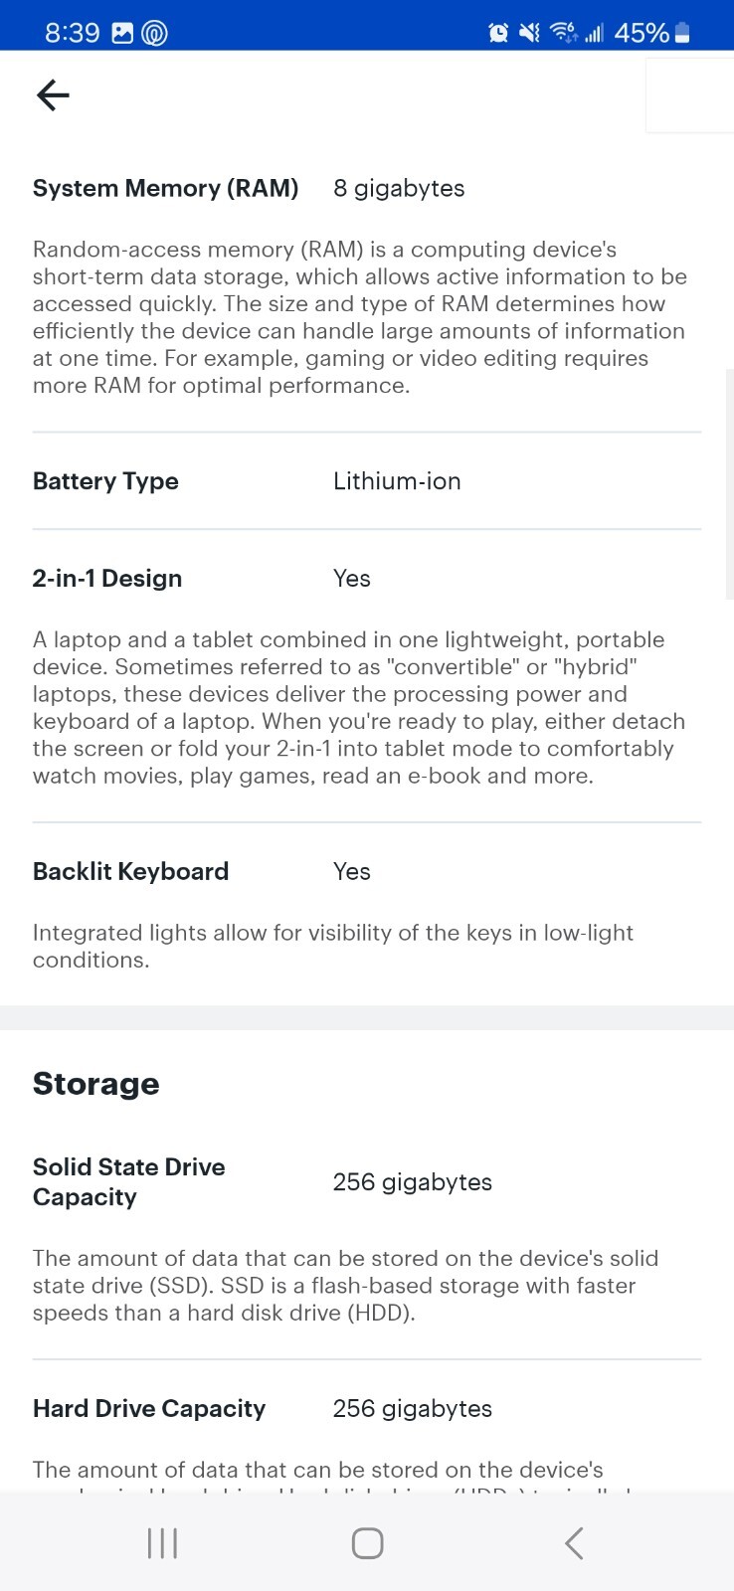Image resolution: width=734 pixels, height=1591 pixels.
Task: Tap the blank white box at top right
Action: 689,95
